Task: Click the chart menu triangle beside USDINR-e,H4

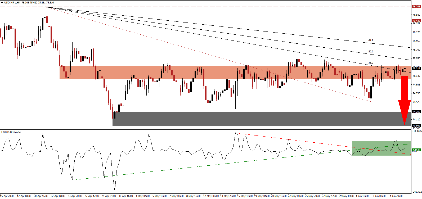Action: pyautogui.click(x=2, y=3)
